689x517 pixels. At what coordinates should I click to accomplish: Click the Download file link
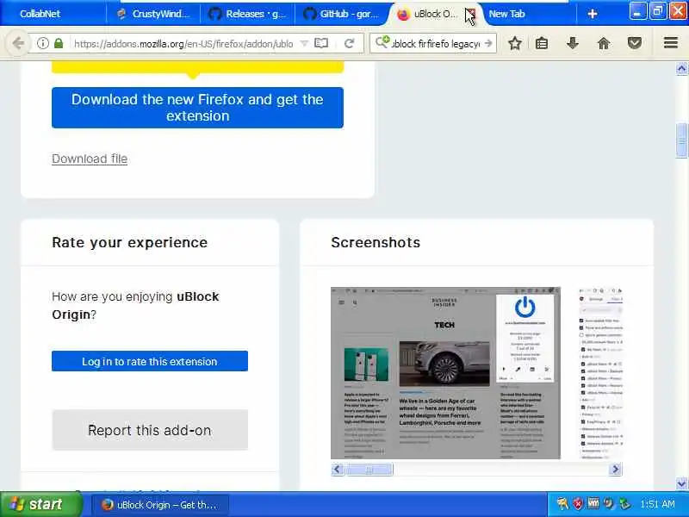click(x=90, y=159)
